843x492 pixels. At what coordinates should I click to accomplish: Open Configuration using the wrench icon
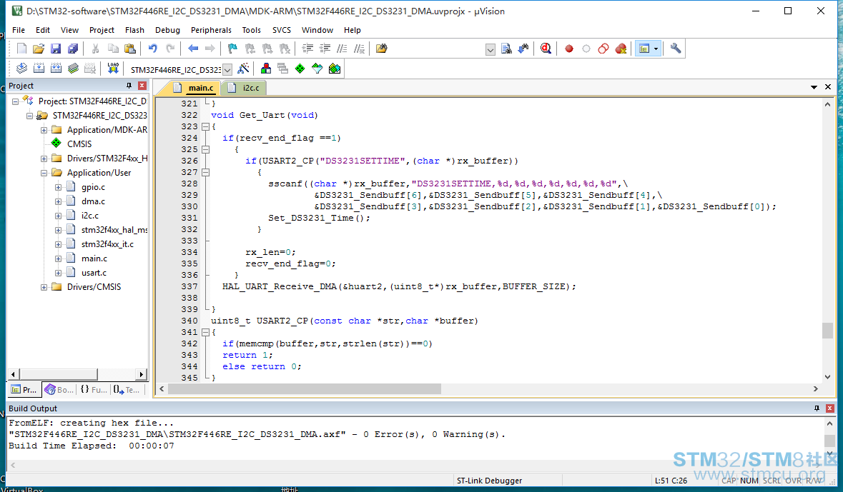coord(676,49)
